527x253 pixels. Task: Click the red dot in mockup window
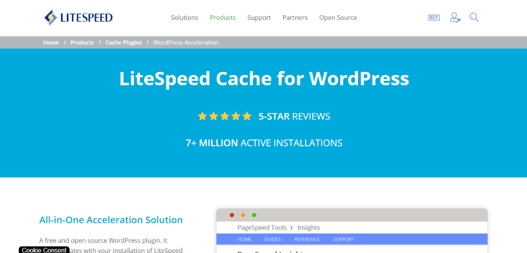pos(231,215)
